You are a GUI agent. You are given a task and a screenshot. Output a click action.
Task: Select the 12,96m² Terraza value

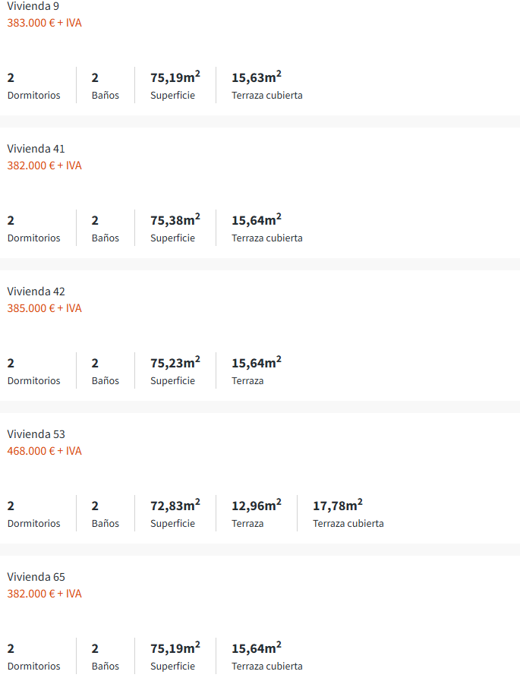[x=256, y=506]
